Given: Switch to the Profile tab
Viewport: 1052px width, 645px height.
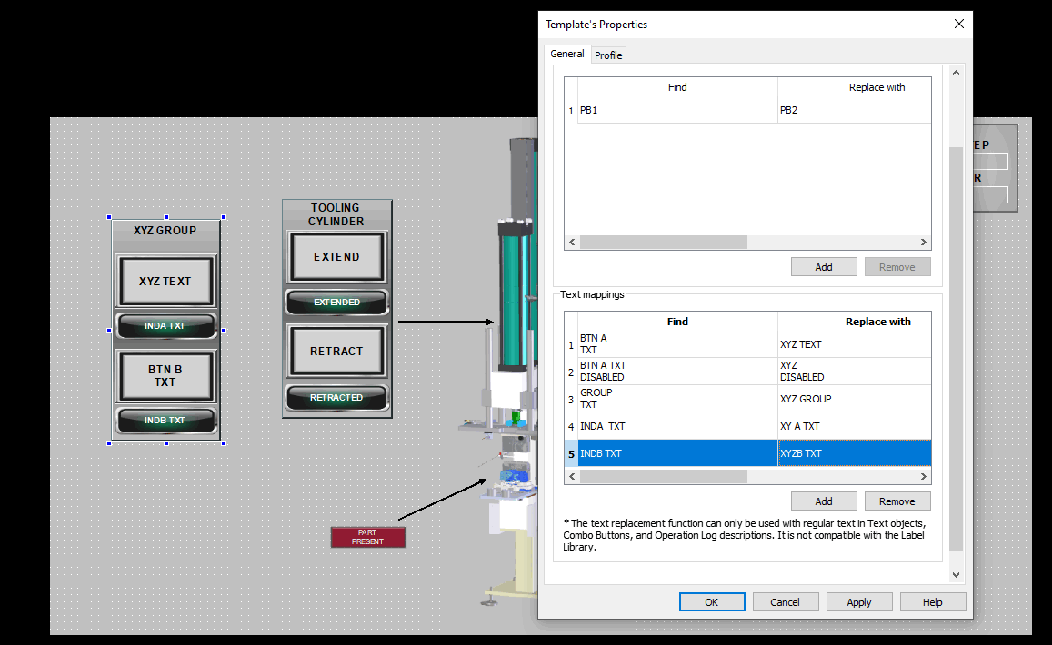Looking at the screenshot, I should point(608,55).
